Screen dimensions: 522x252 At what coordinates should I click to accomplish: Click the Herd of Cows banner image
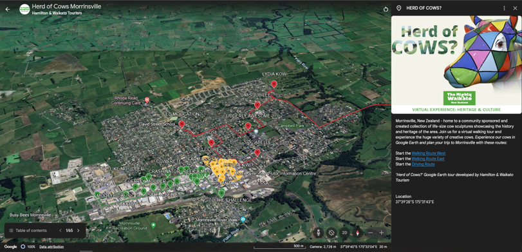coord(456,64)
